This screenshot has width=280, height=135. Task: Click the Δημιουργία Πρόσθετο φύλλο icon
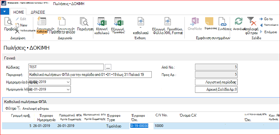coord(61,21)
